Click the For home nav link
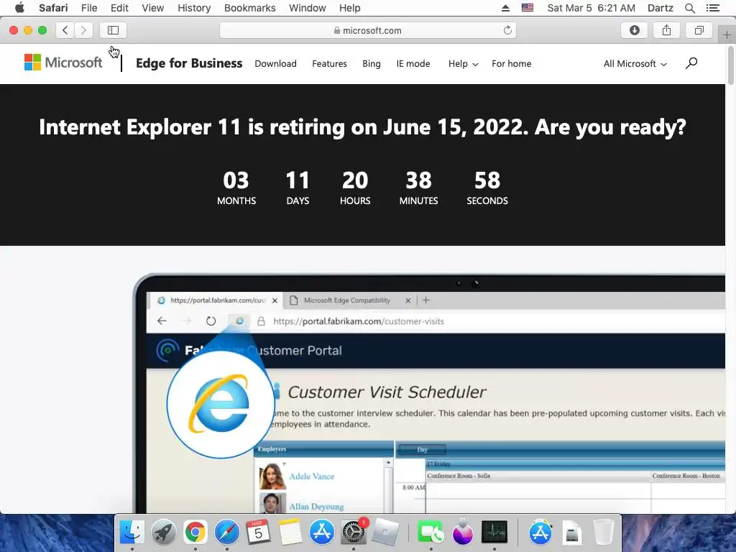The image size is (736, 552). tap(512, 64)
